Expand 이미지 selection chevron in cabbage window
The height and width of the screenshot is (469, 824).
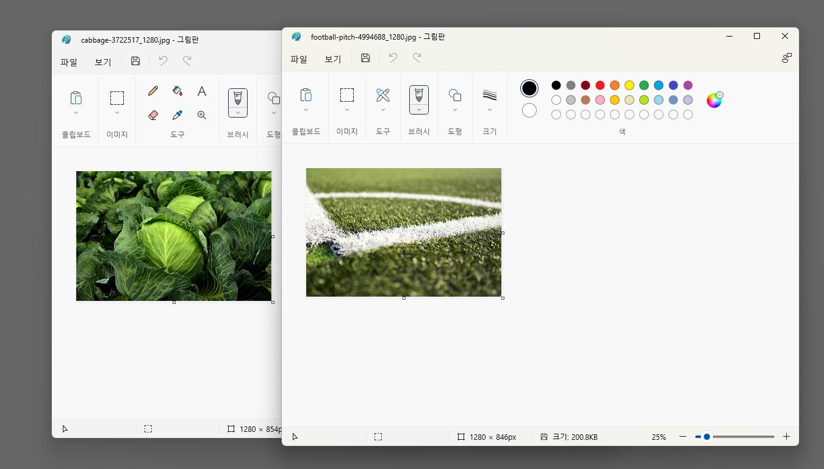pos(117,113)
